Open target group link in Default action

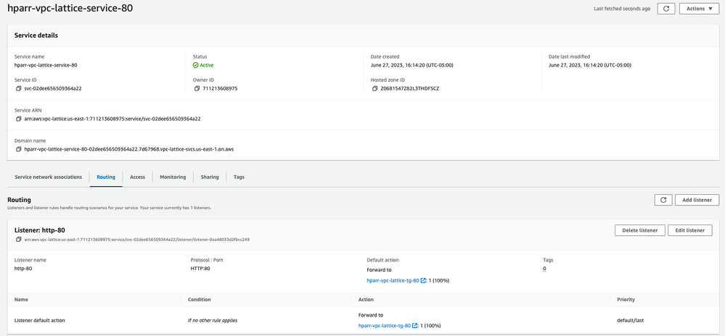tap(393, 280)
